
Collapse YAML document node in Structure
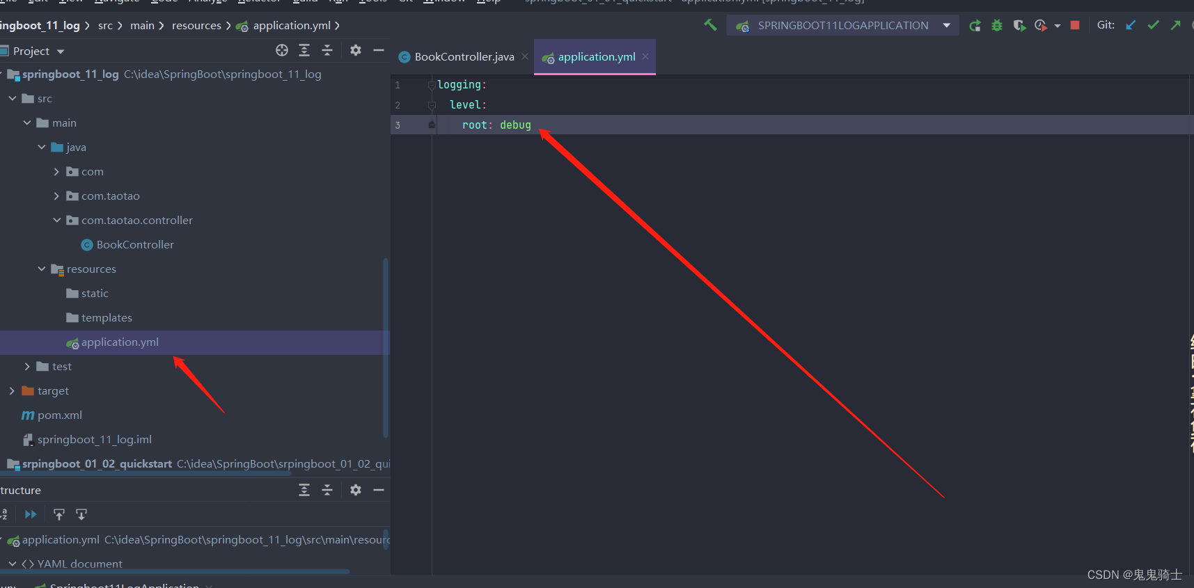click(13, 564)
